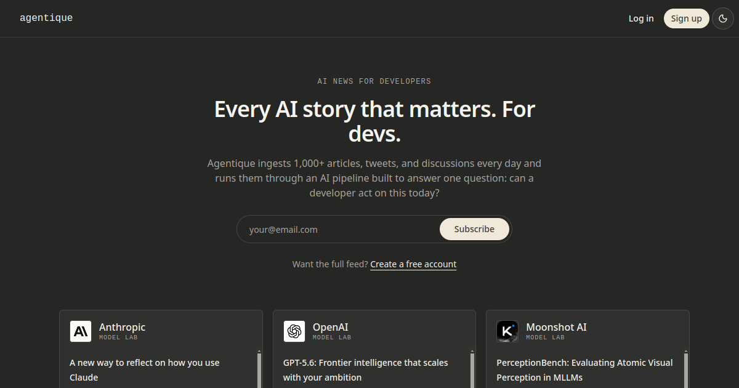Click the Anthropic card scrollbar
This screenshot has height=388, width=739.
259,370
